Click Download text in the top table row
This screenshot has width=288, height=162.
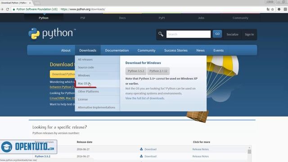coord(150,149)
